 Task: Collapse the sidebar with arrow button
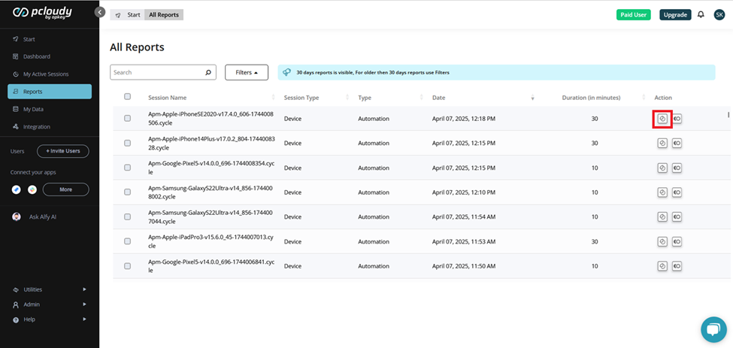[x=100, y=13]
